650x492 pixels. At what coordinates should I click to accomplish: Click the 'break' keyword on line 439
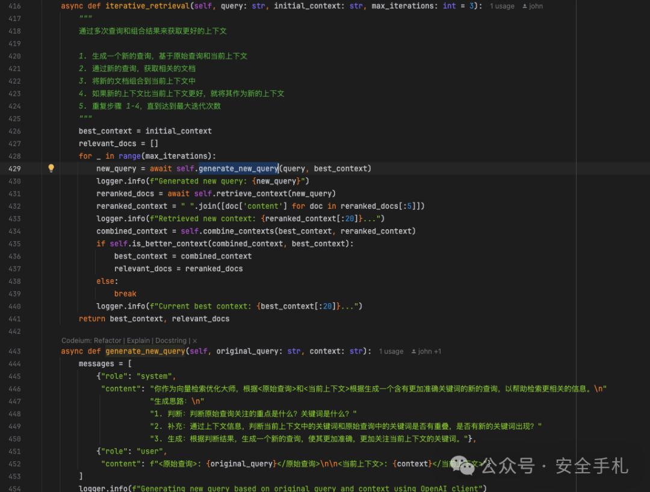[125, 294]
